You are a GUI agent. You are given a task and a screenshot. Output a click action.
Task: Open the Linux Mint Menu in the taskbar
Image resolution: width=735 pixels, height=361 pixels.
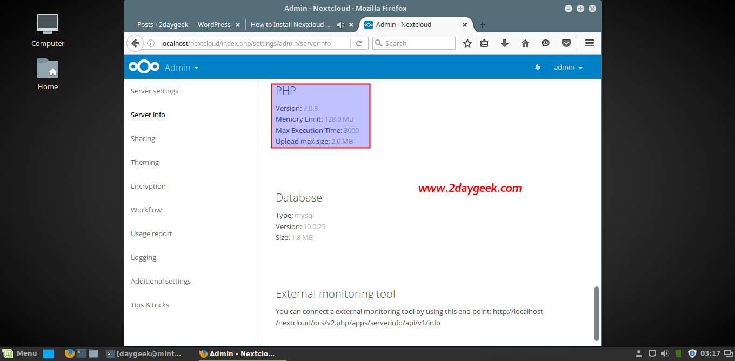point(20,353)
